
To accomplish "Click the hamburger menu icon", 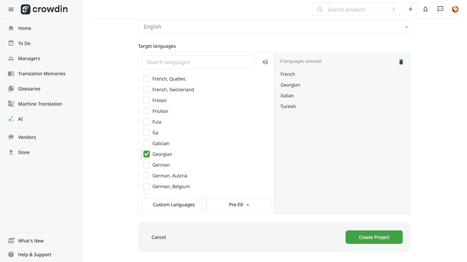I will tap(11, 10).
